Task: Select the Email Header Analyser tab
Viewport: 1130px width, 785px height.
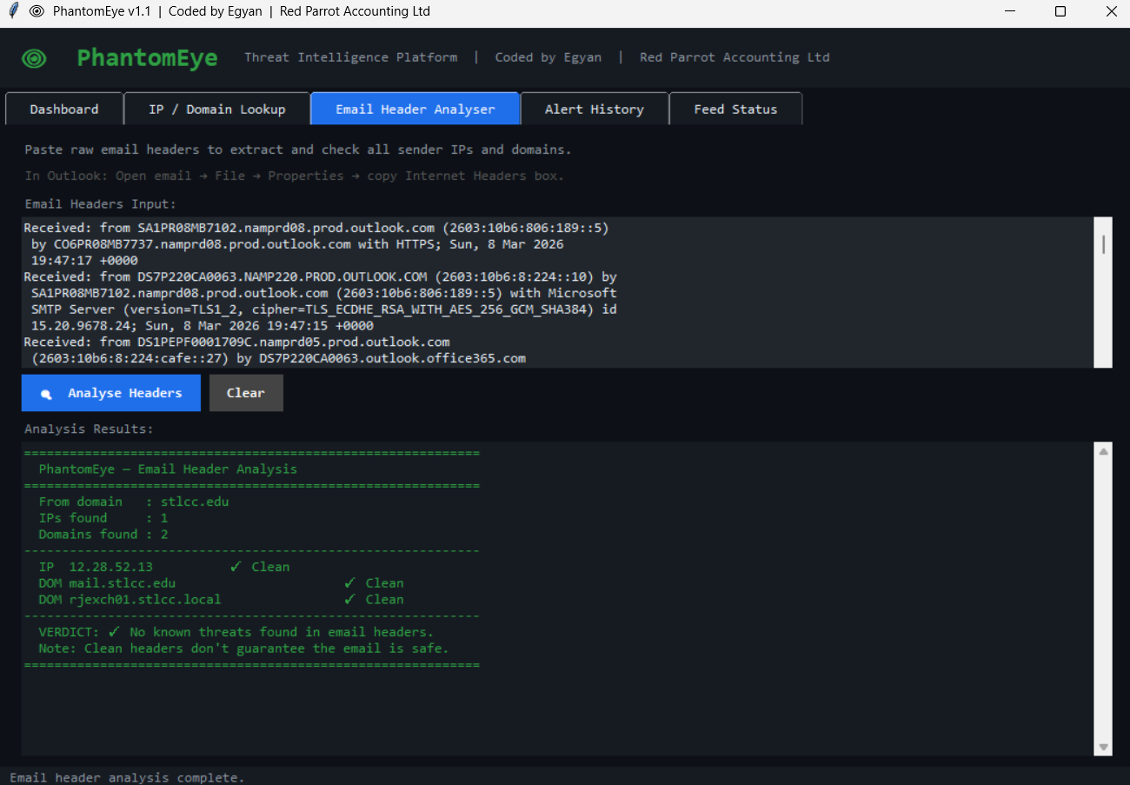Action: [x=415, y=109]
